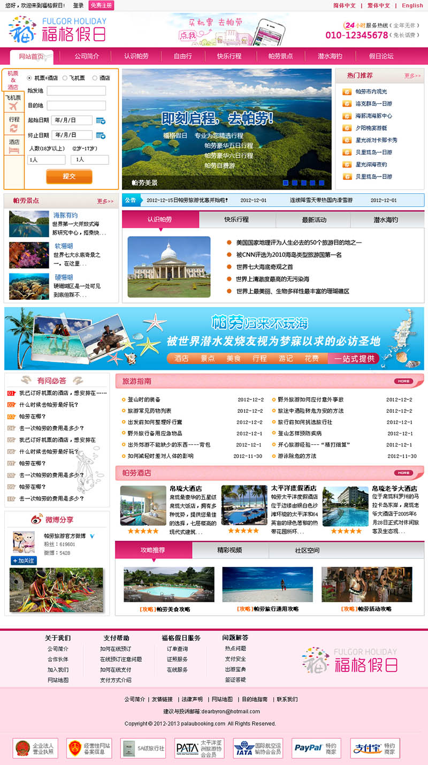The height and width of the screenshot is (765, 428).
Task: Click the airplane icon in the 飞机票 side tab
Action: 13,106
